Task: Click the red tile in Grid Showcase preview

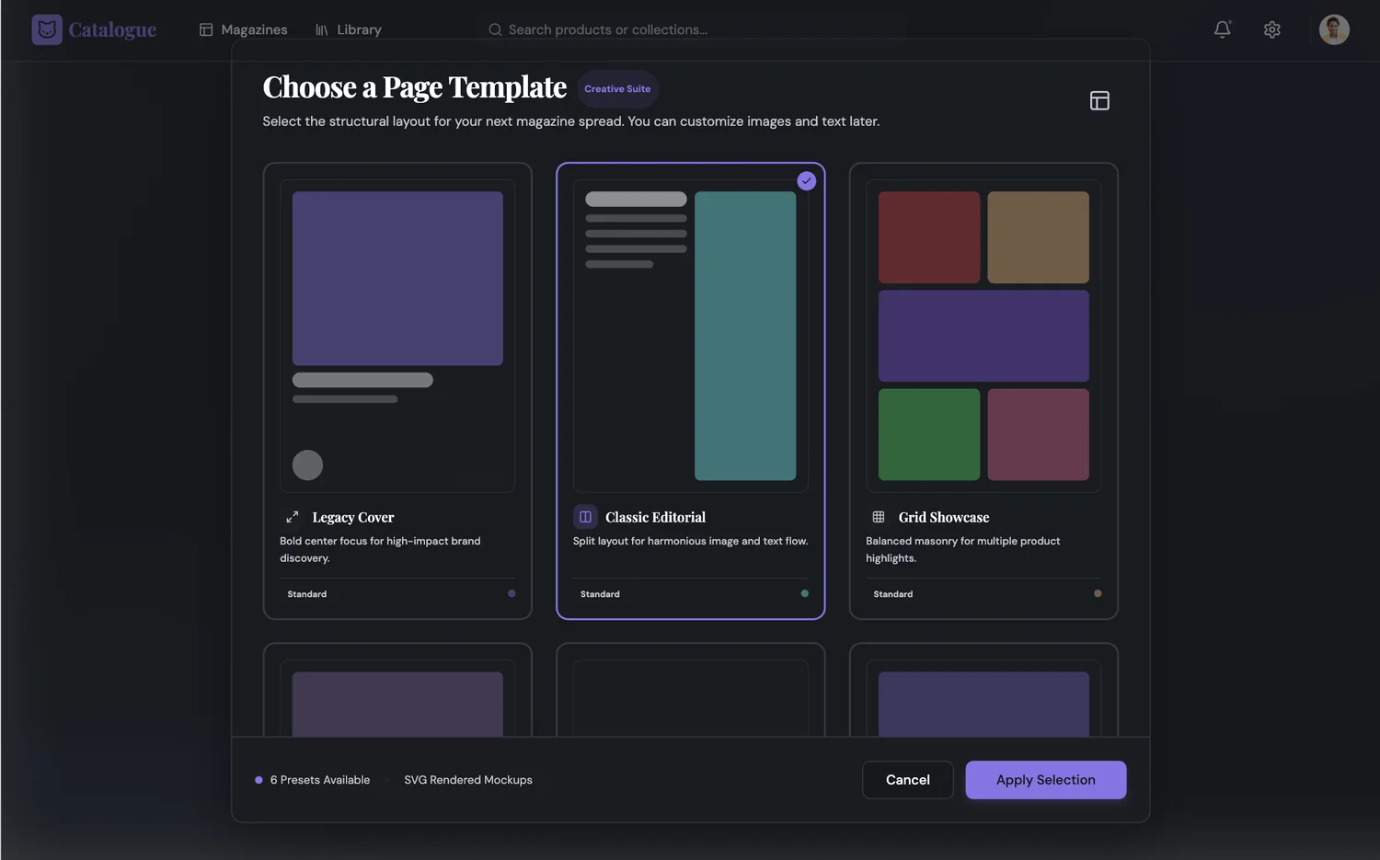Action: (929, 237)
